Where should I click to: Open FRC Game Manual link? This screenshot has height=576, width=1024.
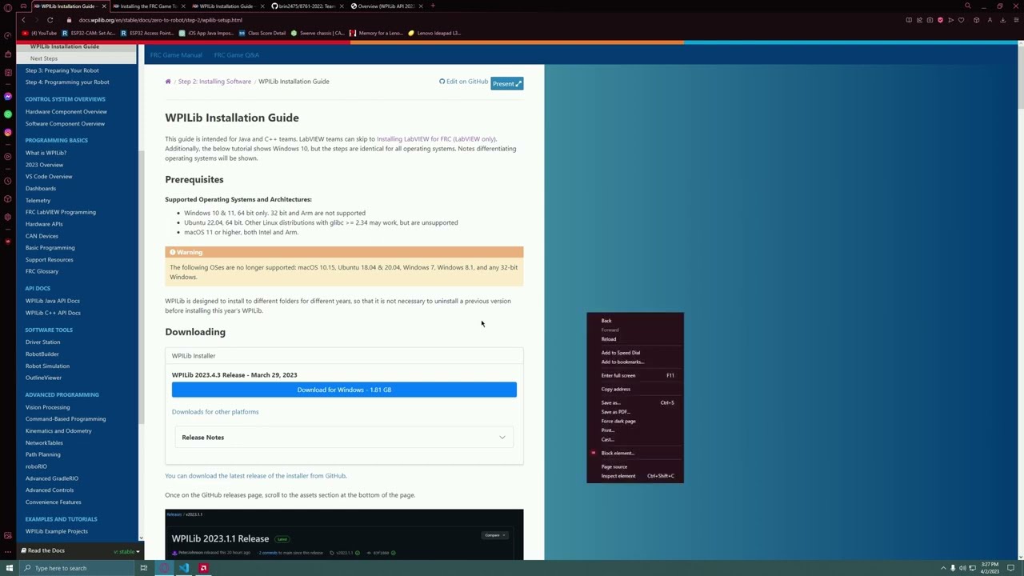176,55
